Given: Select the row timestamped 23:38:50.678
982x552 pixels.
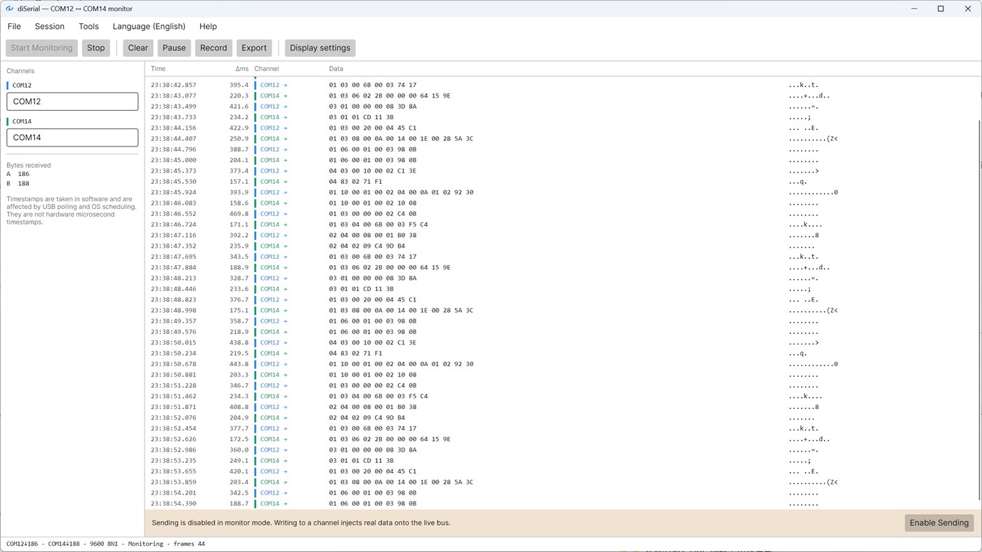Looking at the screenshot, I should 562,364.
